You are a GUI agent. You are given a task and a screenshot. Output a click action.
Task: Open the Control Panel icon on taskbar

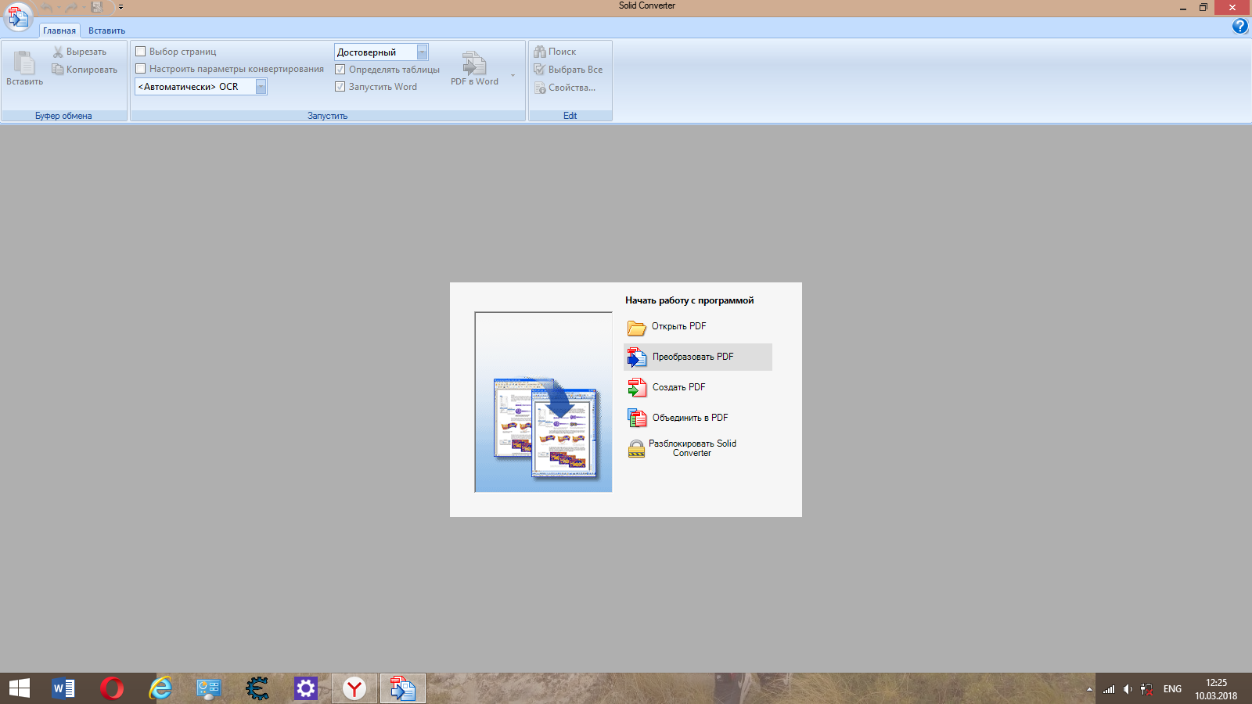point(209,688)
